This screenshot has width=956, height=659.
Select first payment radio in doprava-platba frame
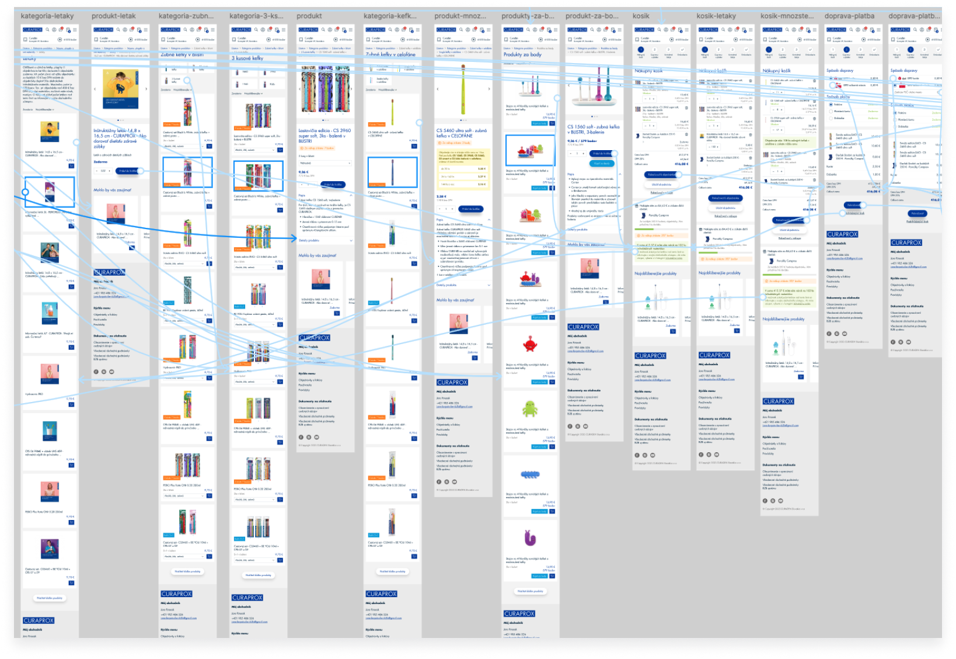(831, 105)
